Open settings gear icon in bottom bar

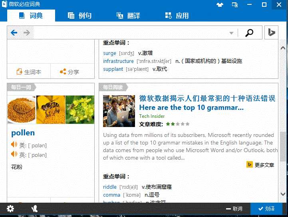coord(10,209)
